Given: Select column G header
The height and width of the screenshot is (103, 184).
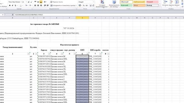Looking at the screenshot, I should (x=83, y=18).
